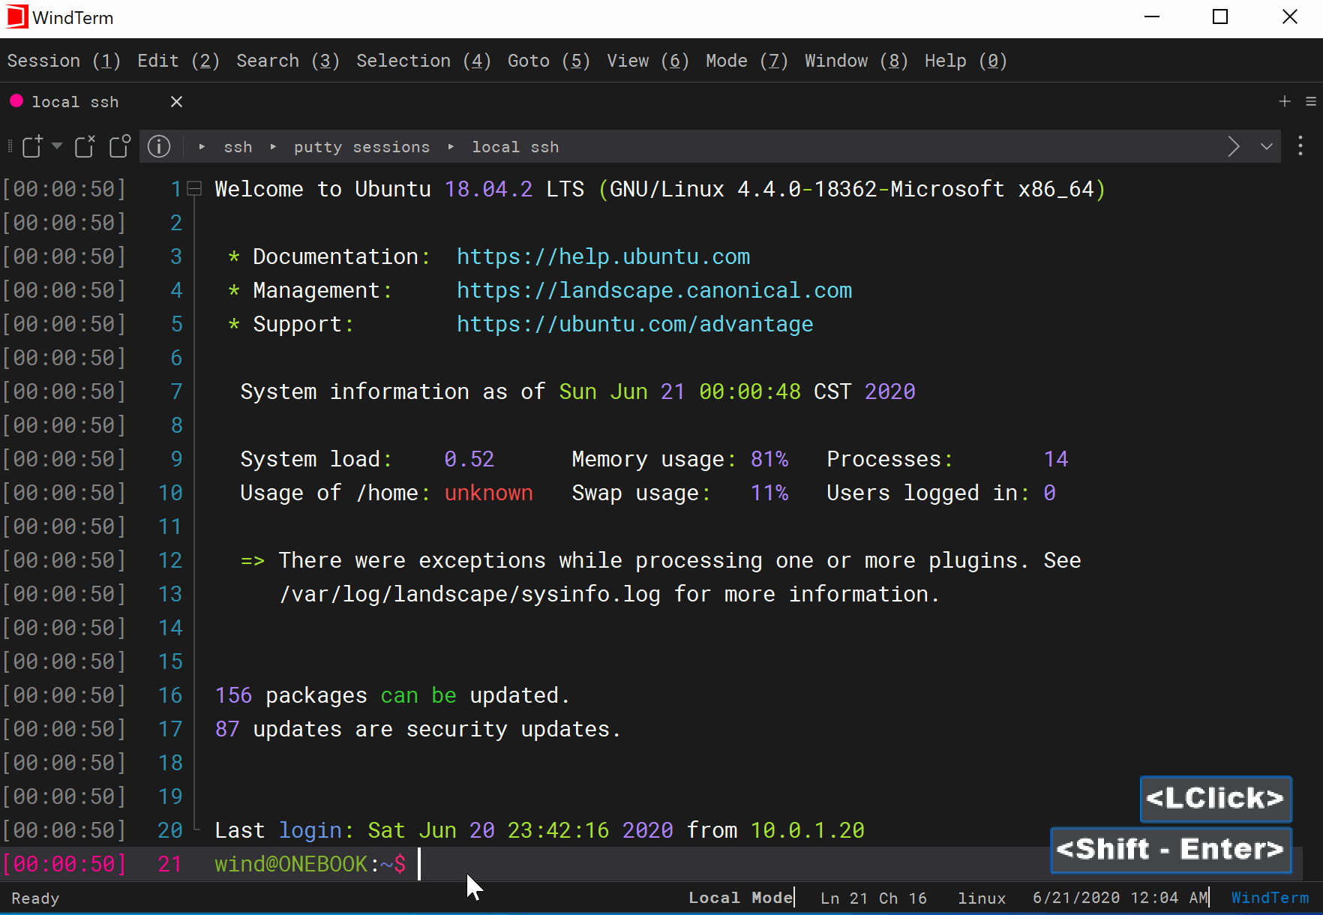Click the red word unknown
The height and width of the screenshot is (915, 1323).
(x=489, y=493)
